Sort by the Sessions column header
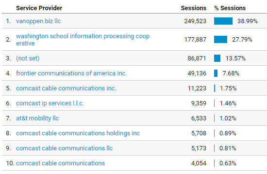The width and height of the screenshot is (267, 174). (x=193, y=8)
